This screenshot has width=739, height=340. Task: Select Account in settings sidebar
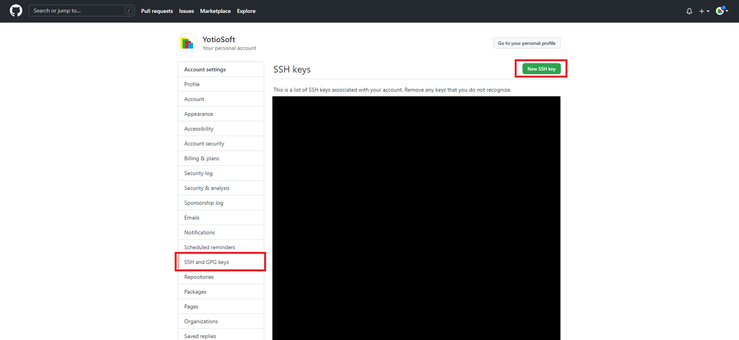[221, 99]
